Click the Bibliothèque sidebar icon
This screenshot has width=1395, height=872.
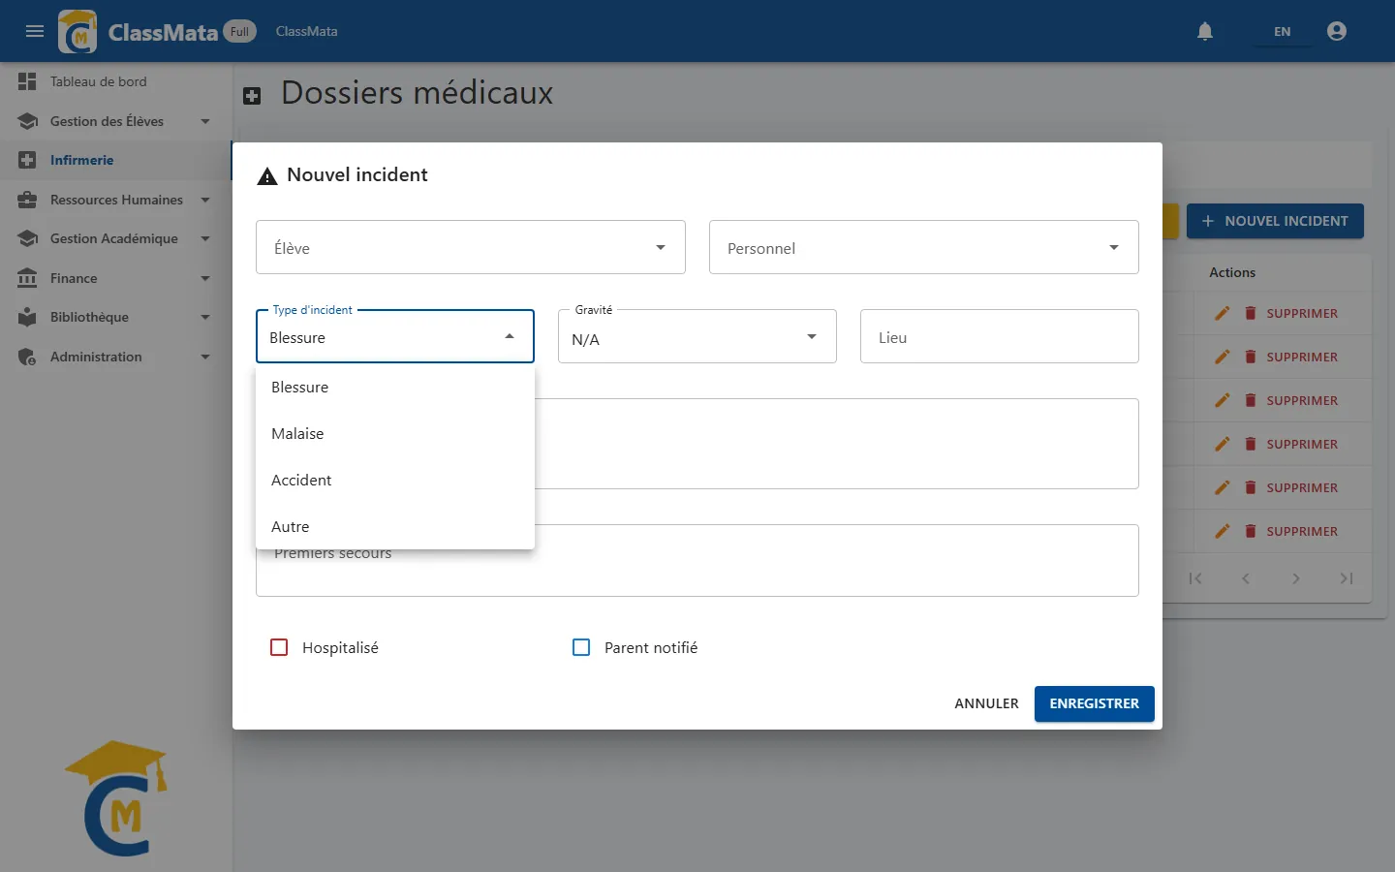(27, 317)
